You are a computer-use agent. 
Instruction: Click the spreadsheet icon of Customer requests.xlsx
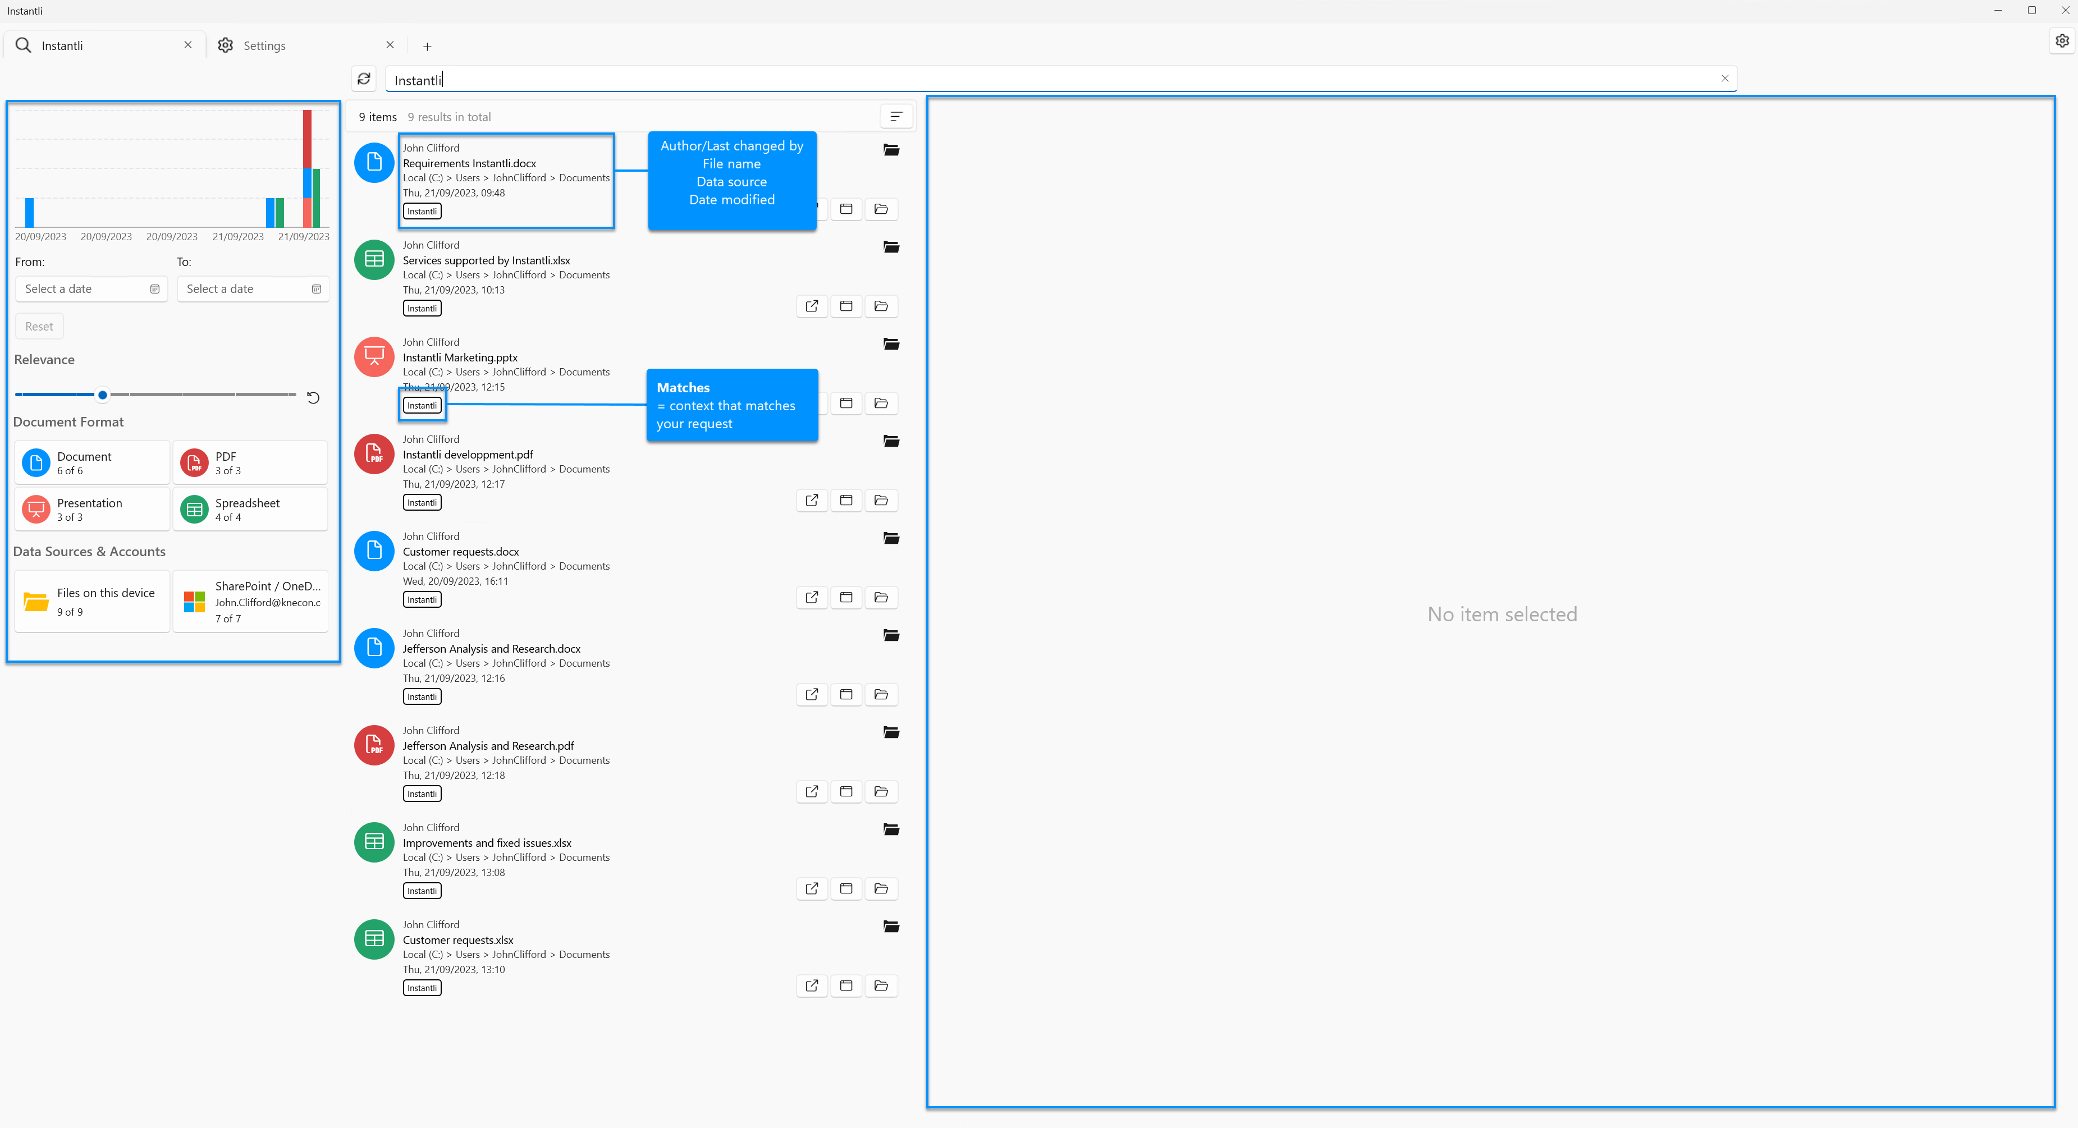click(x=374, y=939)
